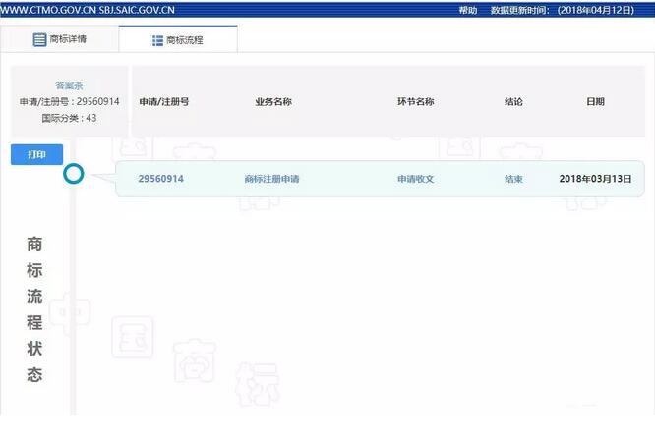Click the 结论 column header
Image resolution: width=655 pixels, height=438 pixels.
[x=513, y=102]
